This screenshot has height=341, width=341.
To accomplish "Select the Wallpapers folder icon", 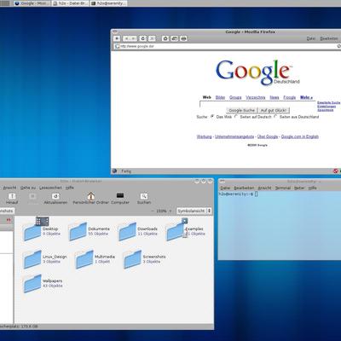I will [x=32, y=284].
